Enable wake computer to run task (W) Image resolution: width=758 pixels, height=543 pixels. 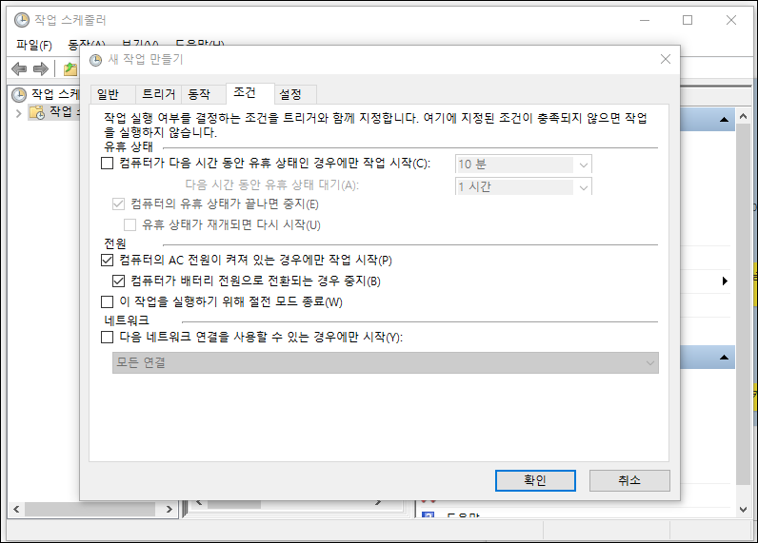107,301
